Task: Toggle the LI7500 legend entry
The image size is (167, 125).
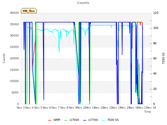Action: coord(72,120)
